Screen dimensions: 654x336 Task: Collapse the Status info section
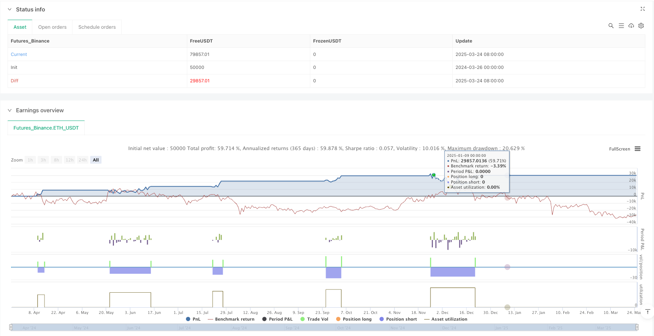pyautogui.click(x=10, y=9)
